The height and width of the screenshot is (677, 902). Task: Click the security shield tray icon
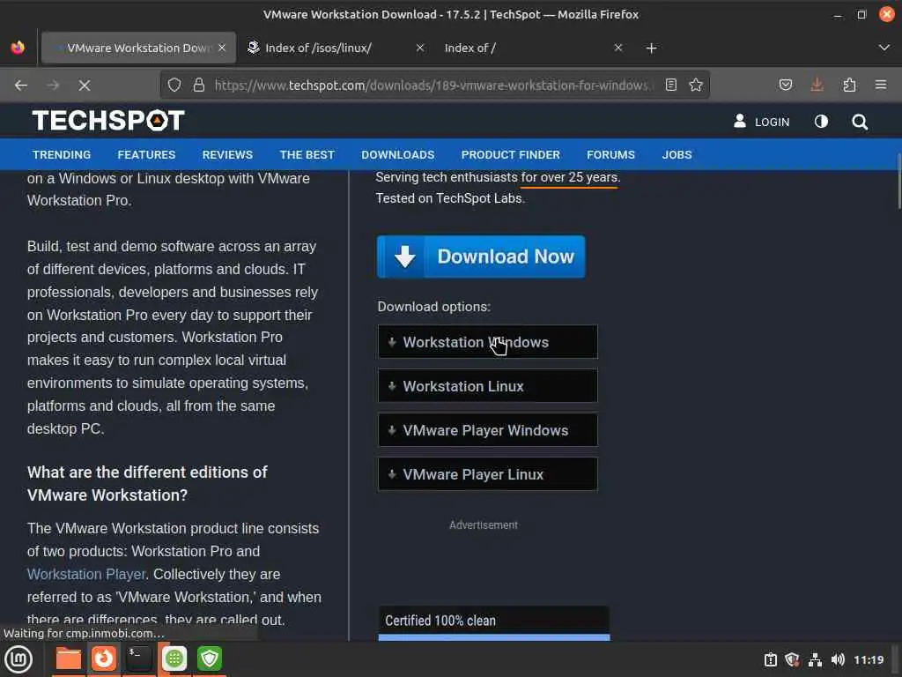coord(792,659)
